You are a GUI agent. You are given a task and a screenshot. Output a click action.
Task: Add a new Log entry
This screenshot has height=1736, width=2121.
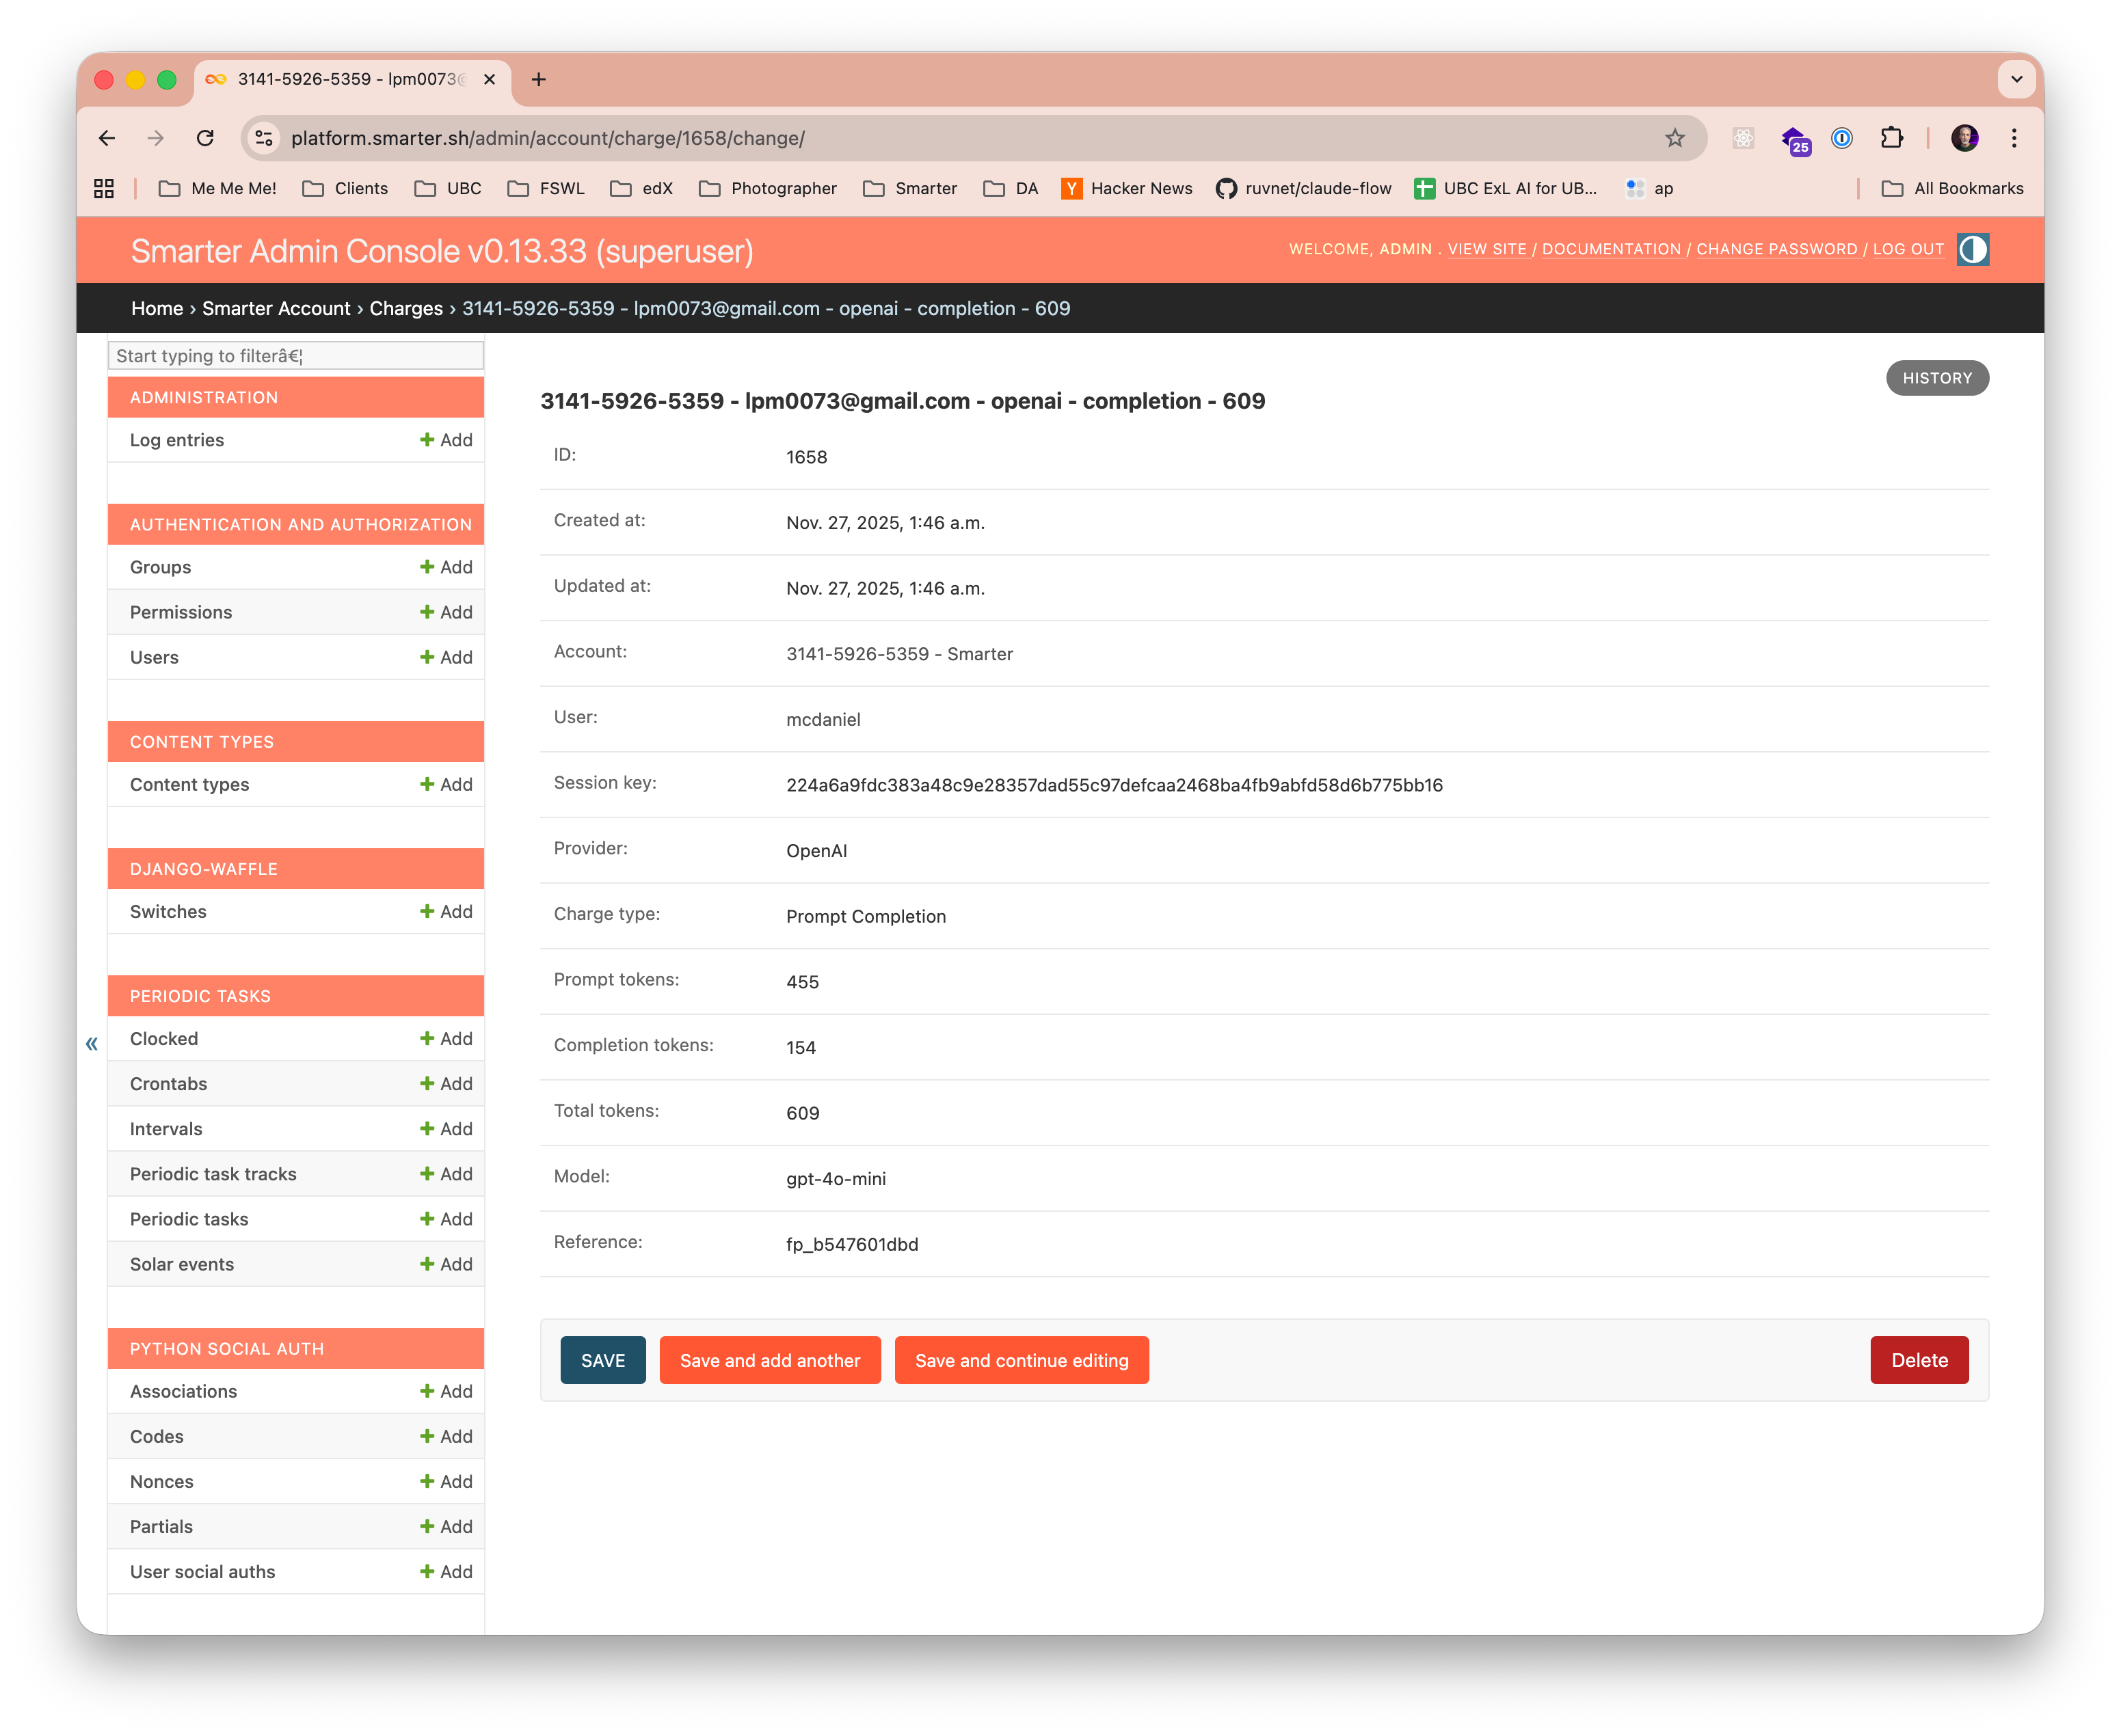[446, 440]
